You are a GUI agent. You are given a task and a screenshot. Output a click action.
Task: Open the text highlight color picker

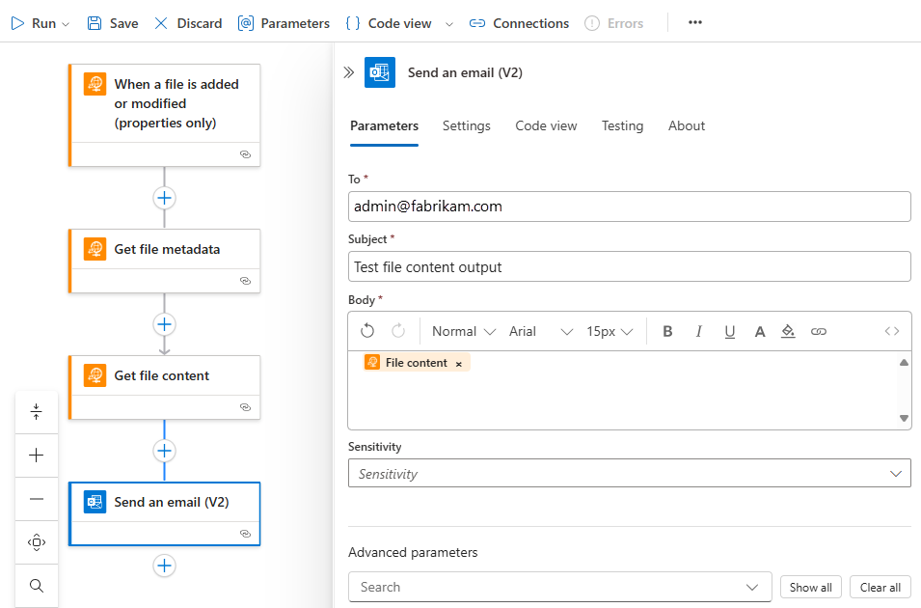tap(788, 331)
